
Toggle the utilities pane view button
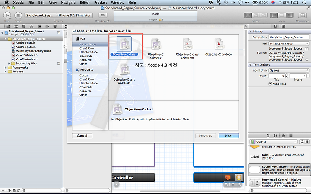click(x=289, y=15)
